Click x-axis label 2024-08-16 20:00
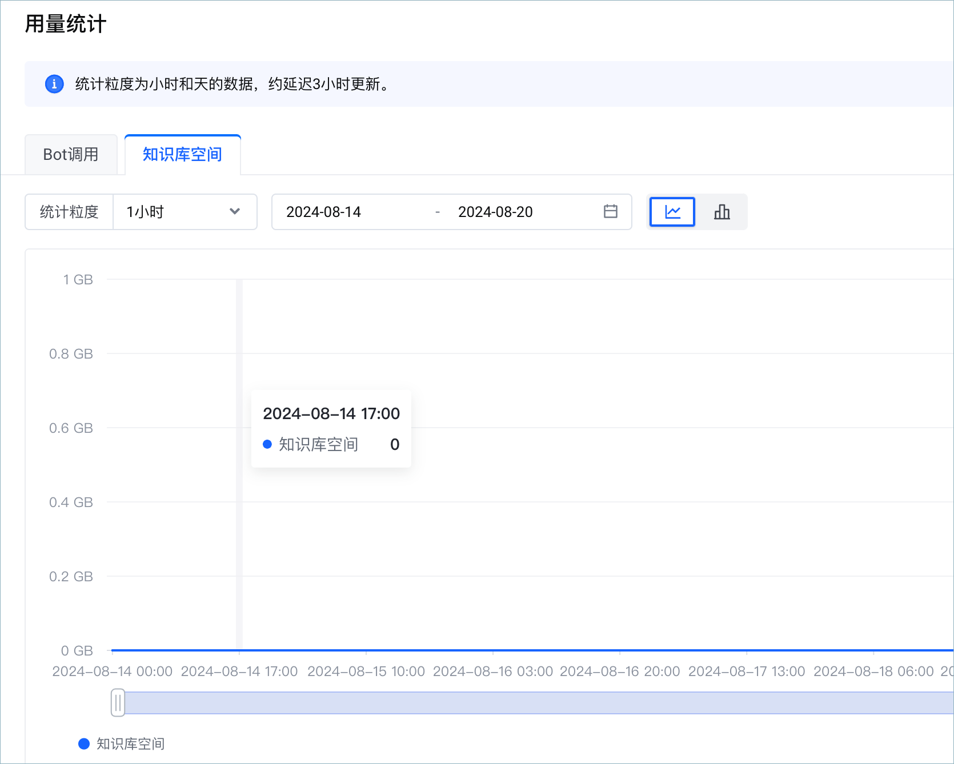The width and height of the screenshot is (954, 764). [x=620, y=671]
